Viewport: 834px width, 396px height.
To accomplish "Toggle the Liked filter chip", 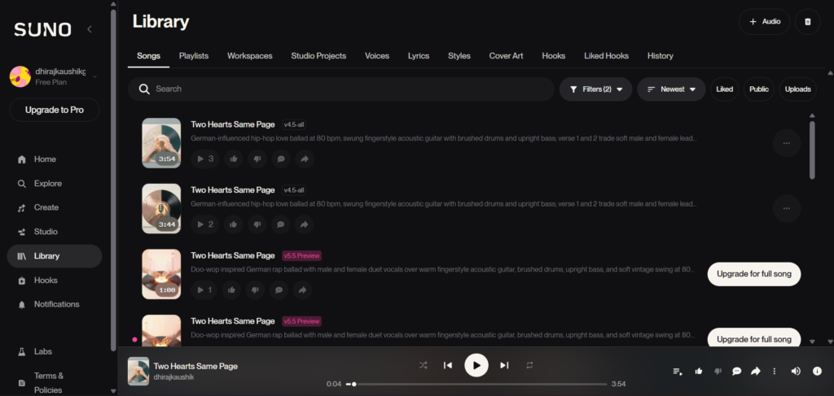I will pyautogui.click(x=724, y=89).
